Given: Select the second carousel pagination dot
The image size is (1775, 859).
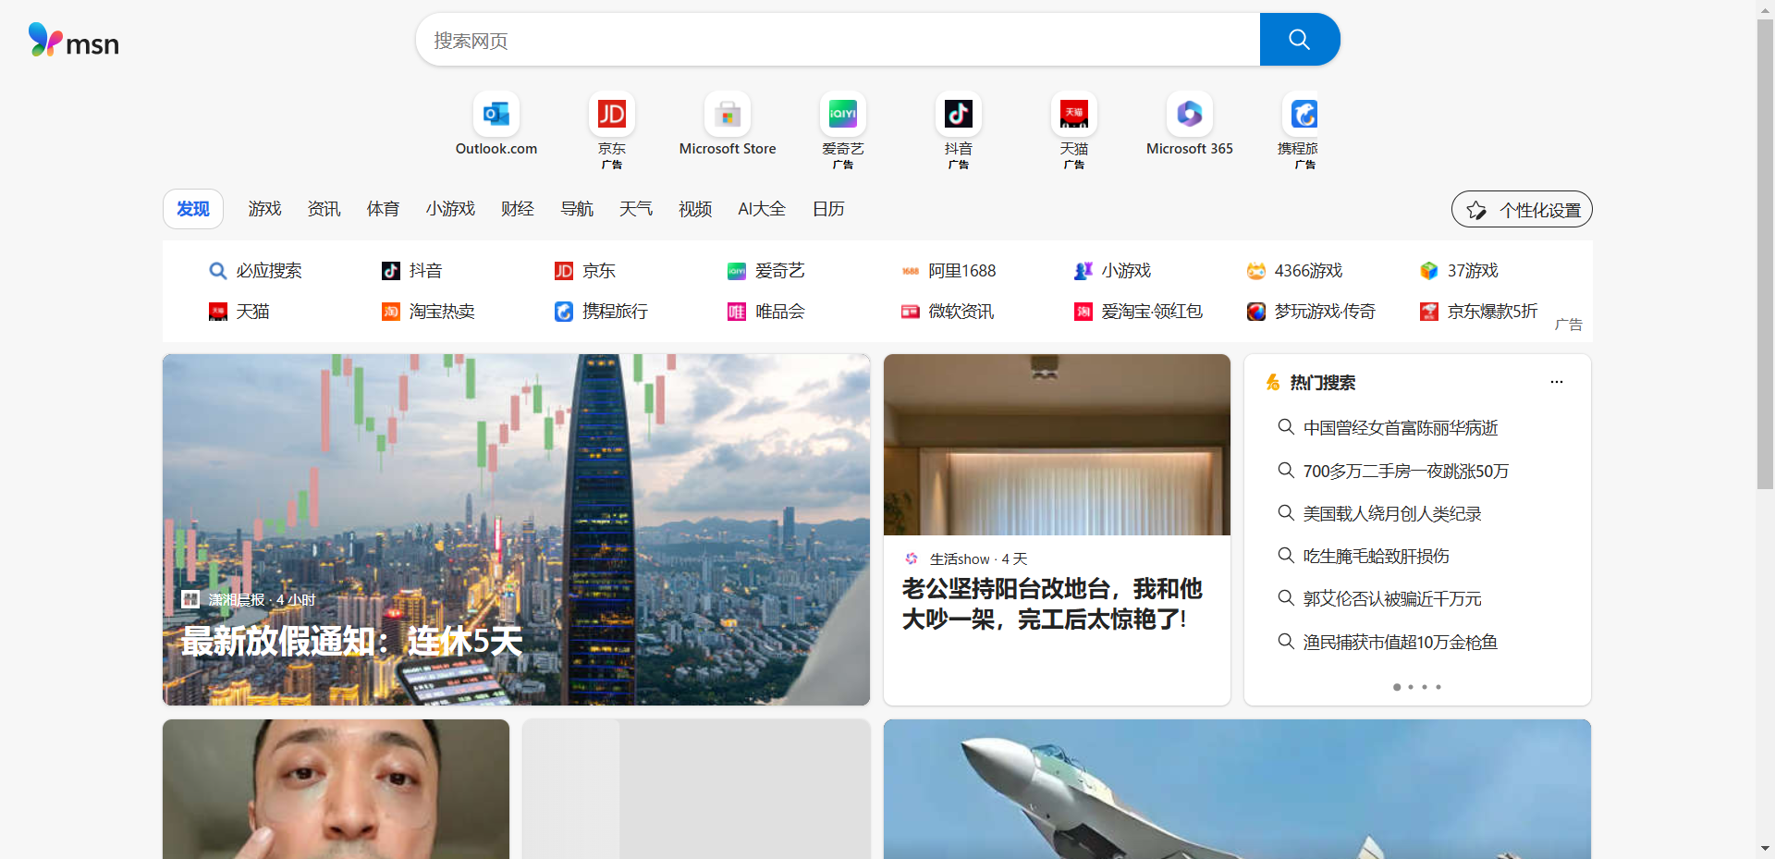Looking at the screenshot, I should 1410,687.
